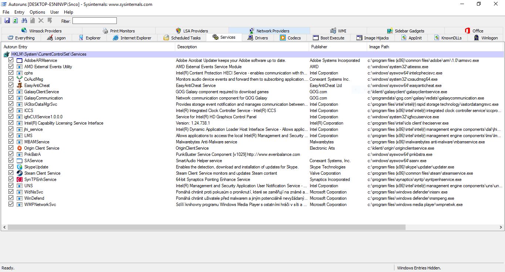The width and height of the screenshot is (505, 272).
Task: Click the SynTPEnhService entry icon
Action: [20, 179]
